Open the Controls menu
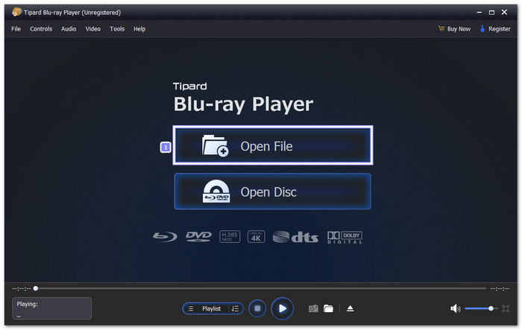Image resolution: width=522 pixels, height=330 pixels. click(41, 29)
